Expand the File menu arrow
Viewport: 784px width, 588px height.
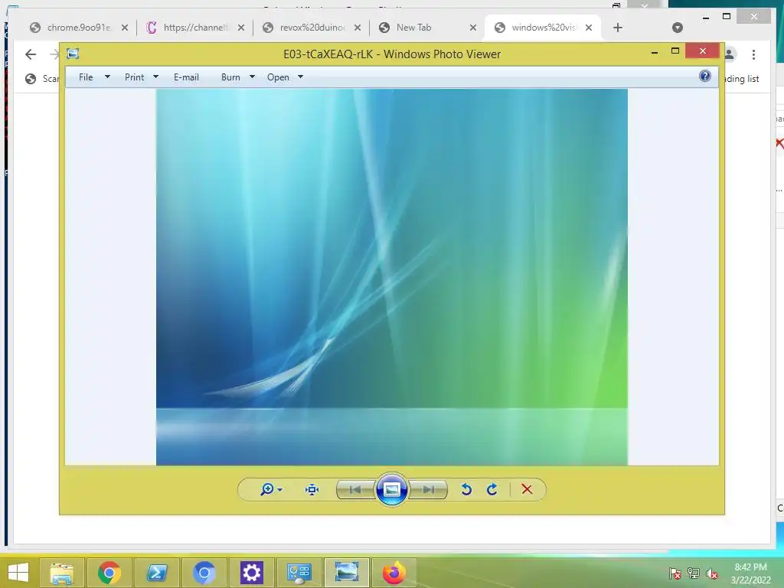pos(107,77)
